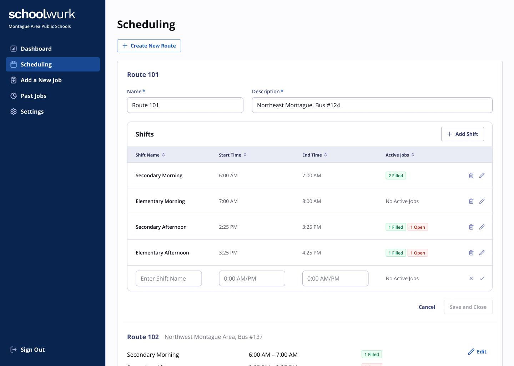514x366 pixels.
Task: Create a new route
Action: point(149,46)
